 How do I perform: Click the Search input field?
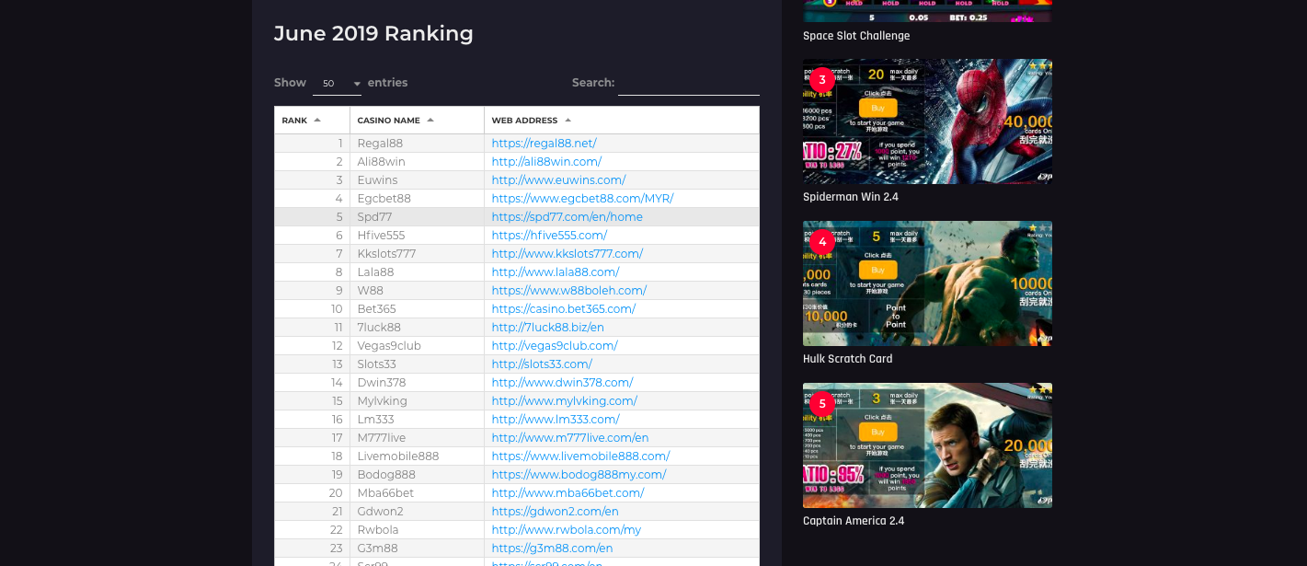tap(689, 84)
